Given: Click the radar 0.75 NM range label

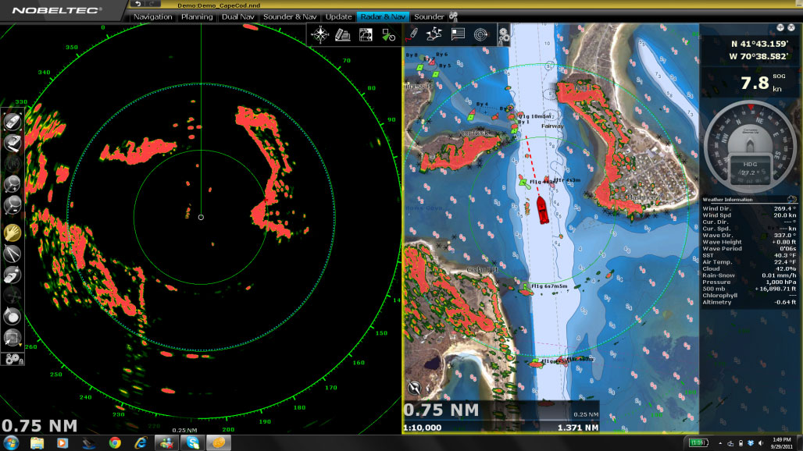Looking at the screenshot, I should pos(39,426).
